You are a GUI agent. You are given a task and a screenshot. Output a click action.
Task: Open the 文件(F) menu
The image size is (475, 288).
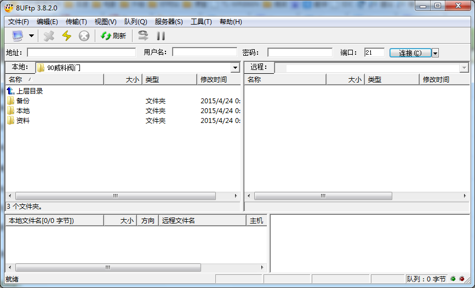coord(19,22)
